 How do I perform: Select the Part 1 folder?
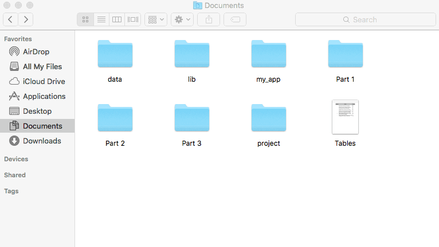point(345,54)
